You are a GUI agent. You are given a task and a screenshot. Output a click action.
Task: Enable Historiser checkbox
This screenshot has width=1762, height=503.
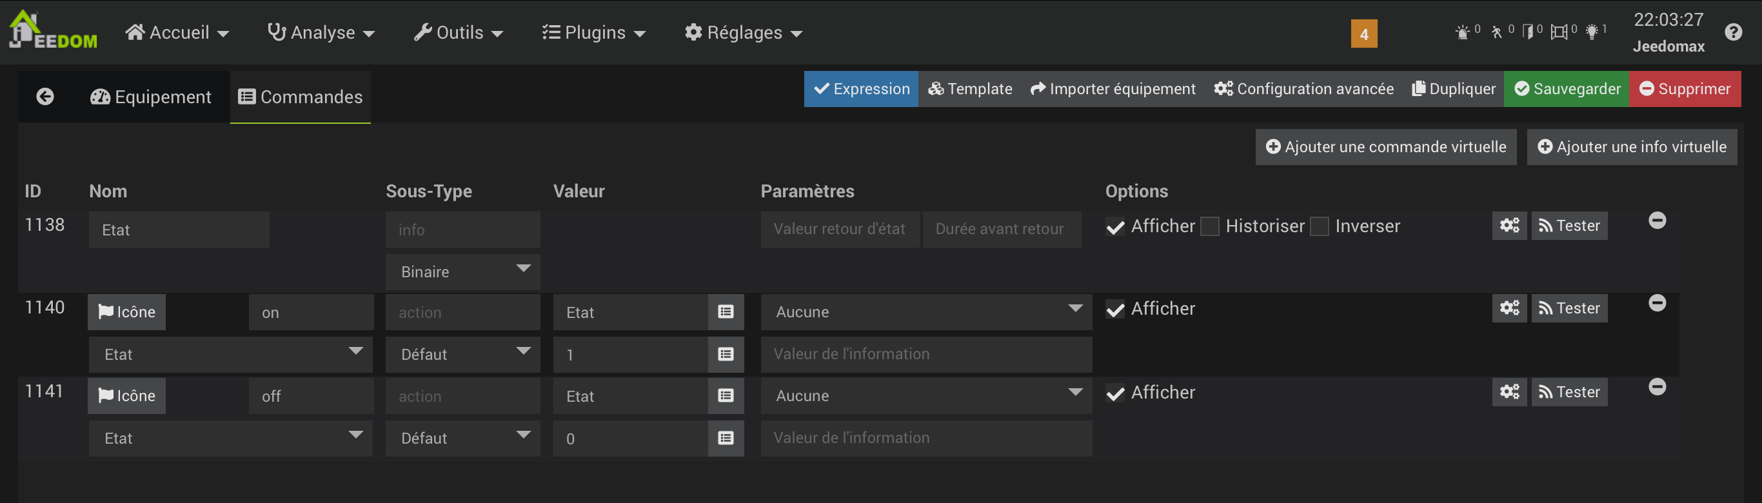(1209, 226)
